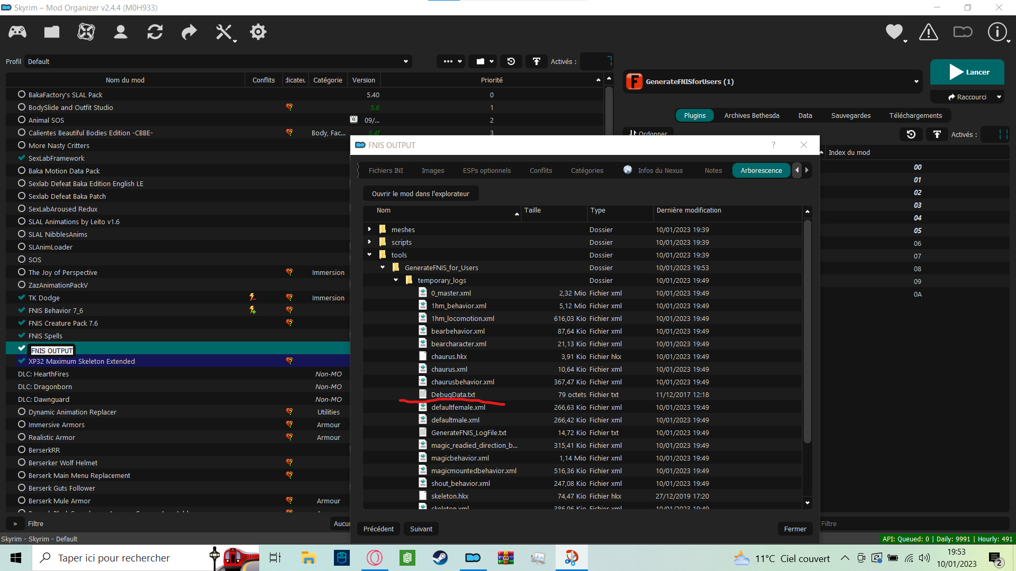This screenshot has height=571, width=1016.
Task: Open the Profil dropdown showing Default
Action: 219,61
